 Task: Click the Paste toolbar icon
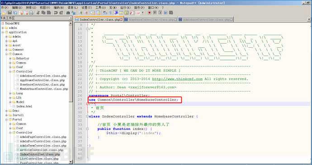coord(49,13)
